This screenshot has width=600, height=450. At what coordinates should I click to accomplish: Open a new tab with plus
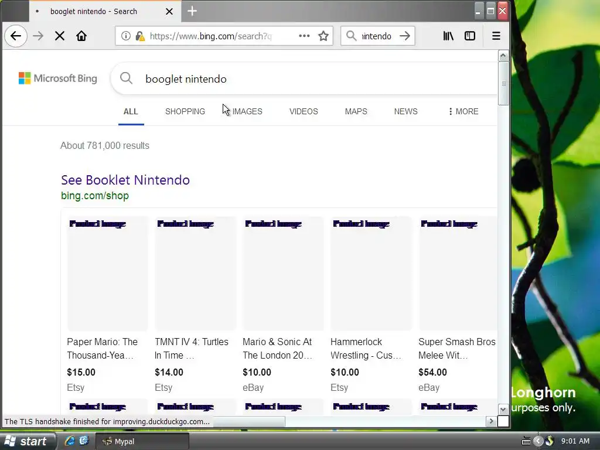(x=192, y=11)
